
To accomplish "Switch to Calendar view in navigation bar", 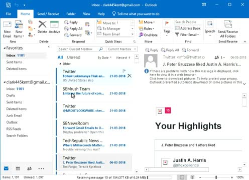I will pyautogui.click(x=18, y=168).
